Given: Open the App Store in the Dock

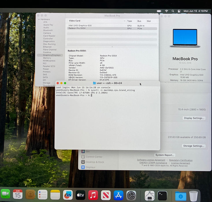Looking at the screenshot, I should point(118,195).
